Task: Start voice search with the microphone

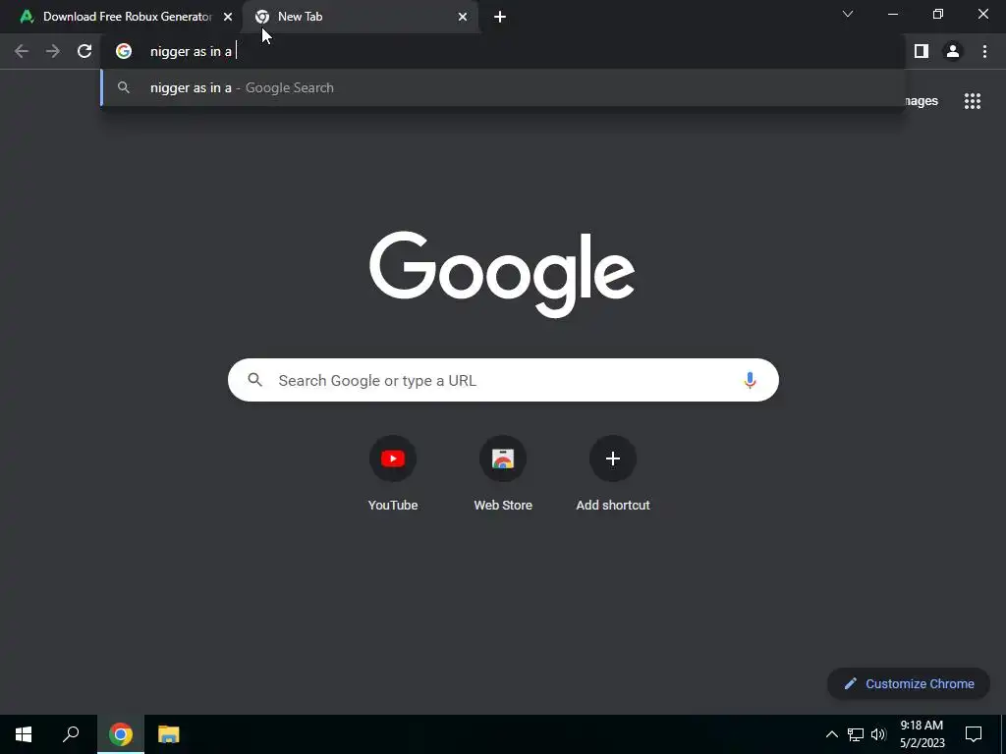Action: (x=750, y=380)
